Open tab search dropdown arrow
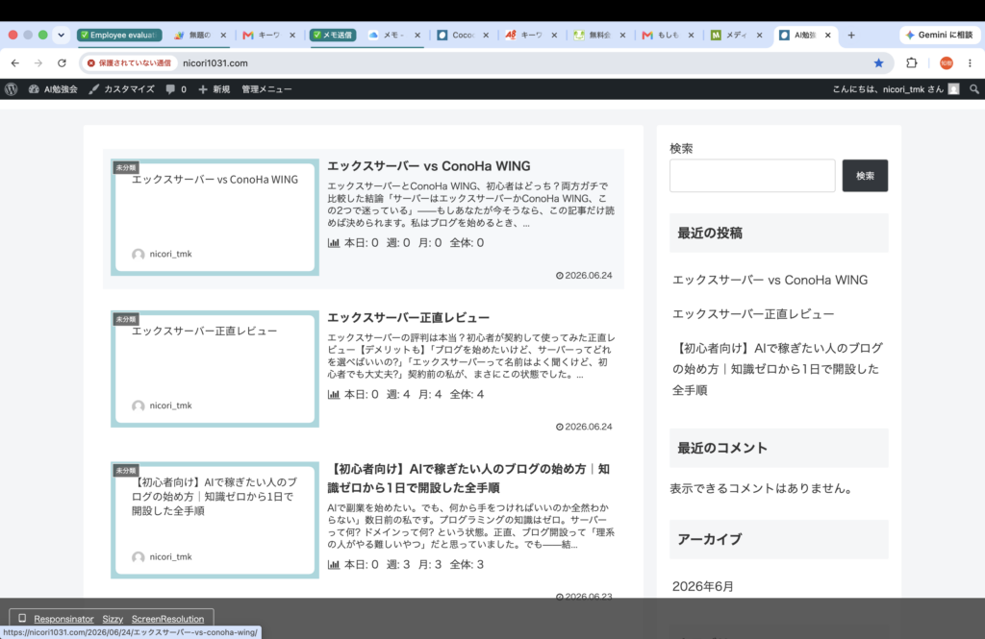985x639 pixels. tap(61, 36)
